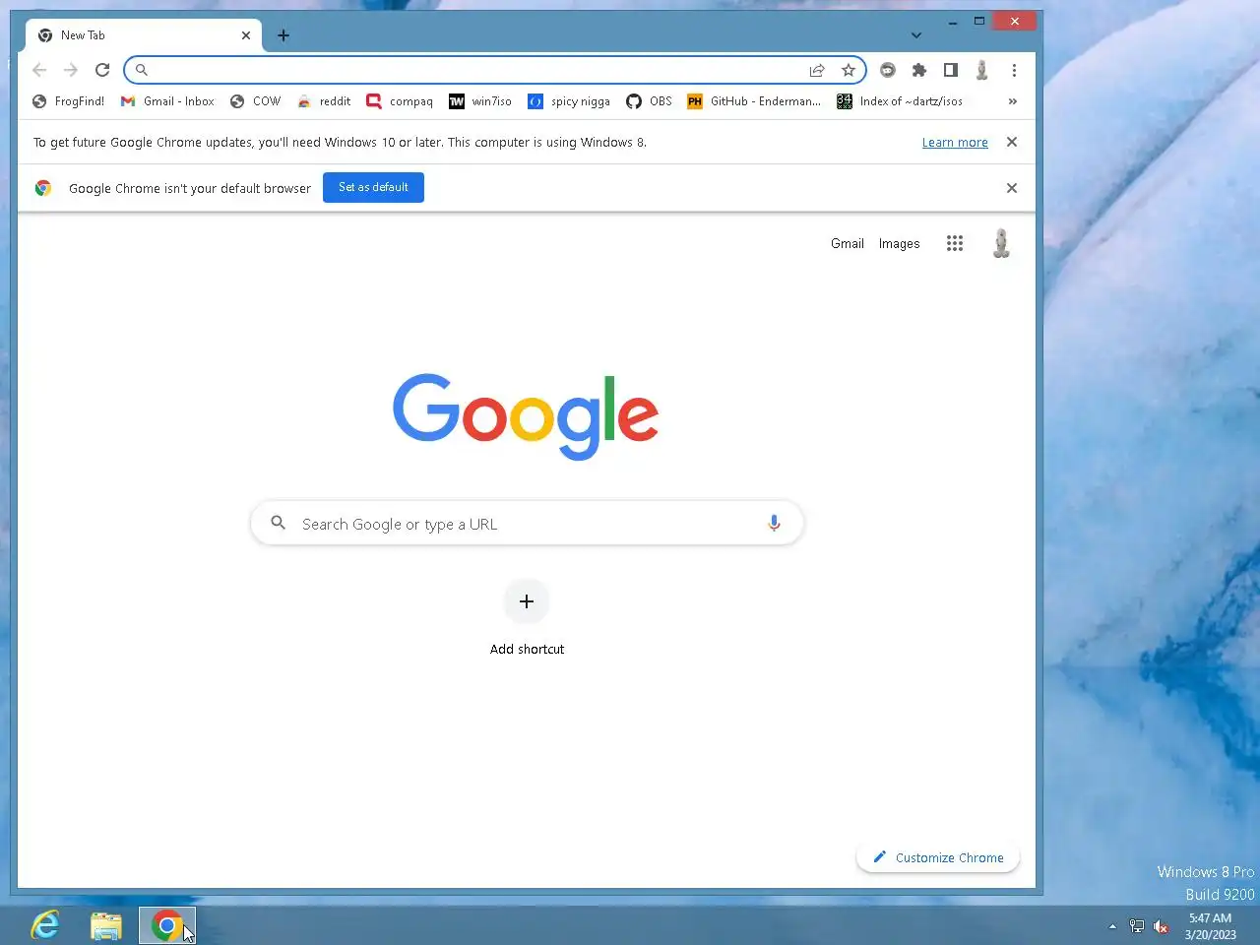Open the Google apps grid icon

pyautogui.click(x=955, y=243)
